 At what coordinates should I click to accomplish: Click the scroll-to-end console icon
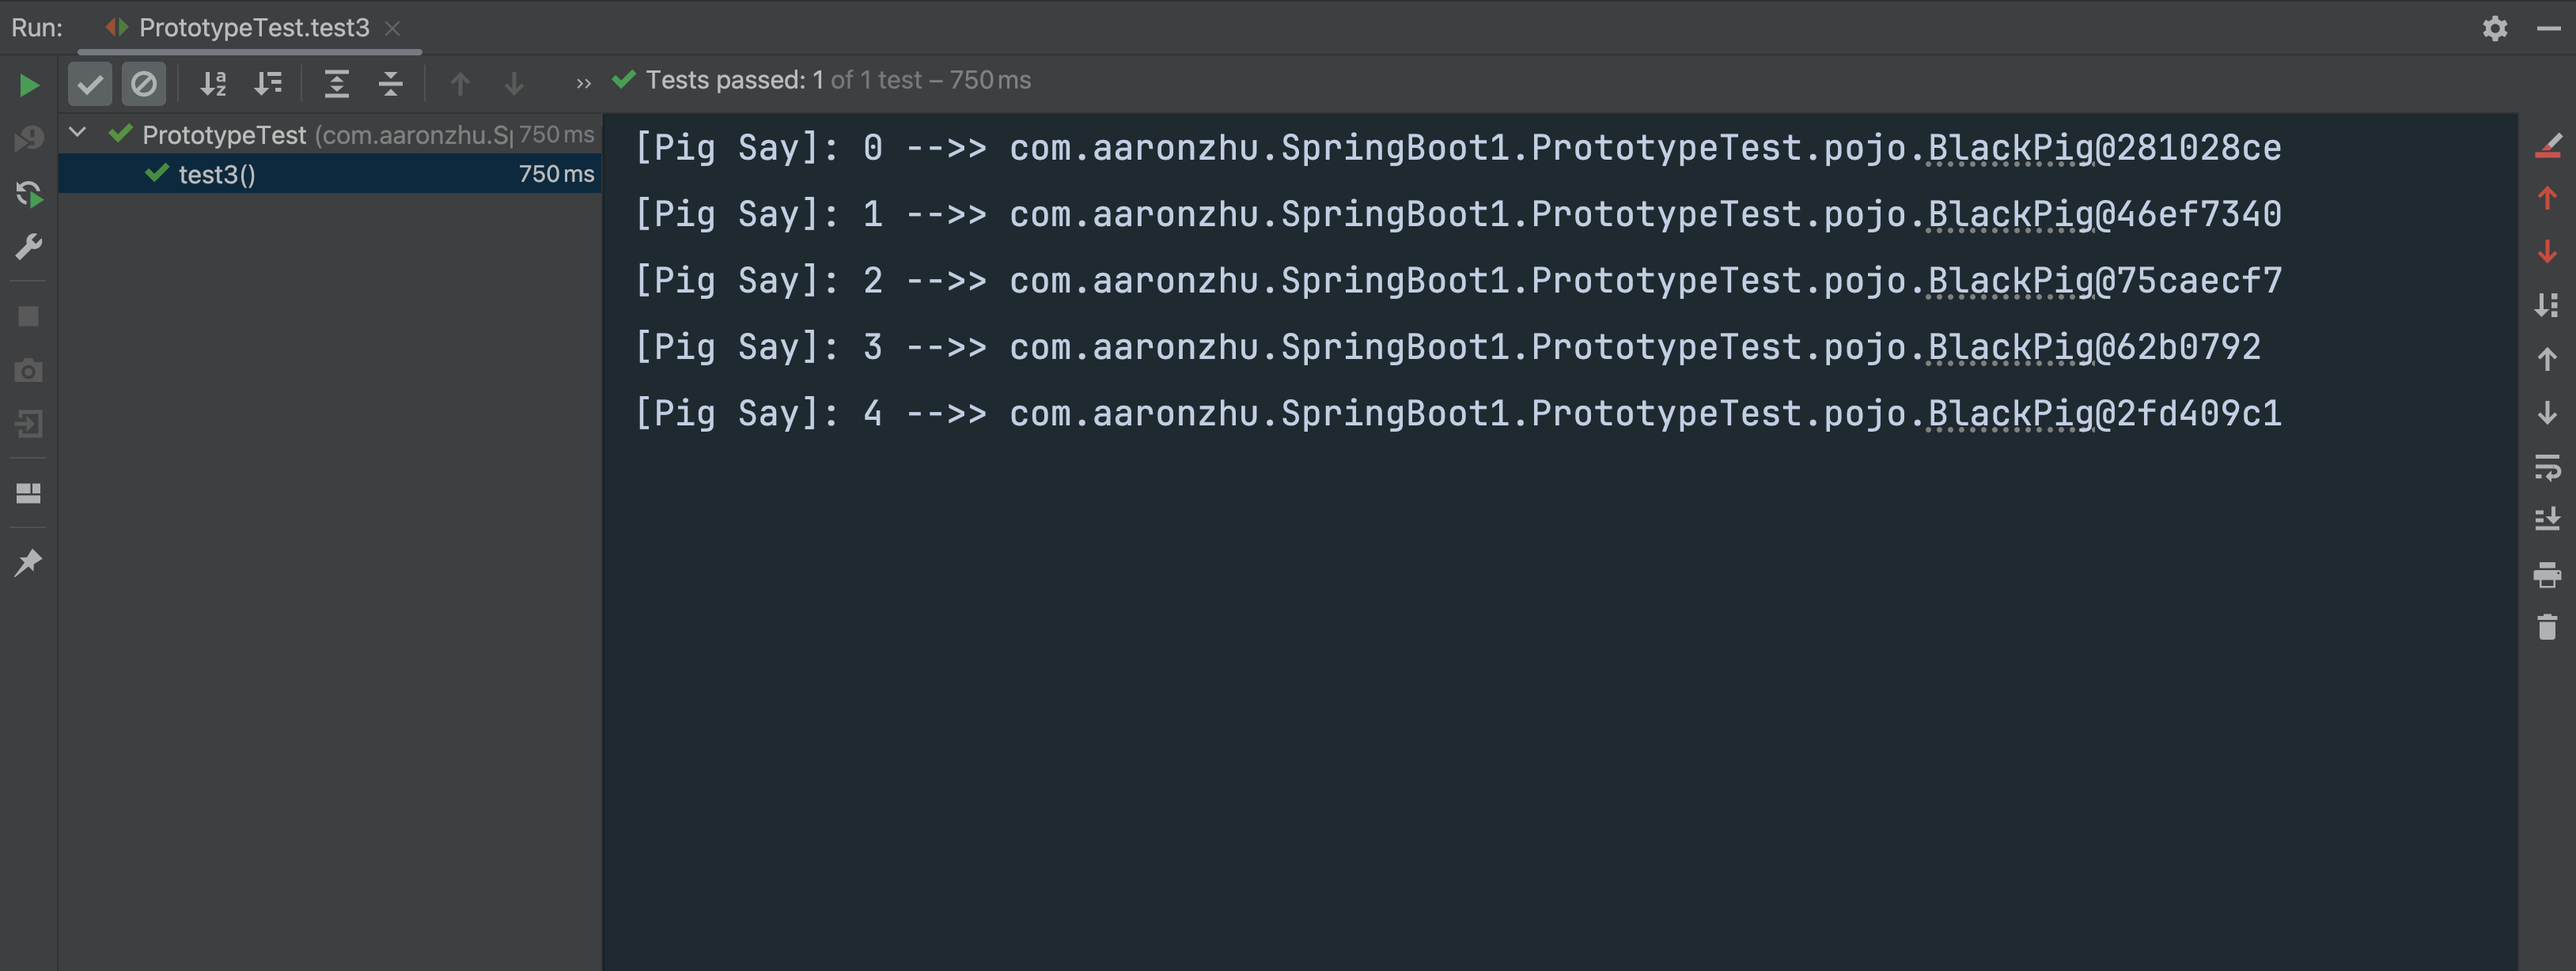(x=2548, y=520)
